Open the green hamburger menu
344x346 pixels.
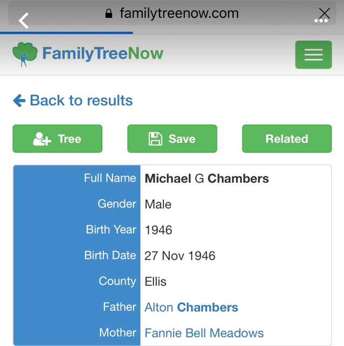313,55
